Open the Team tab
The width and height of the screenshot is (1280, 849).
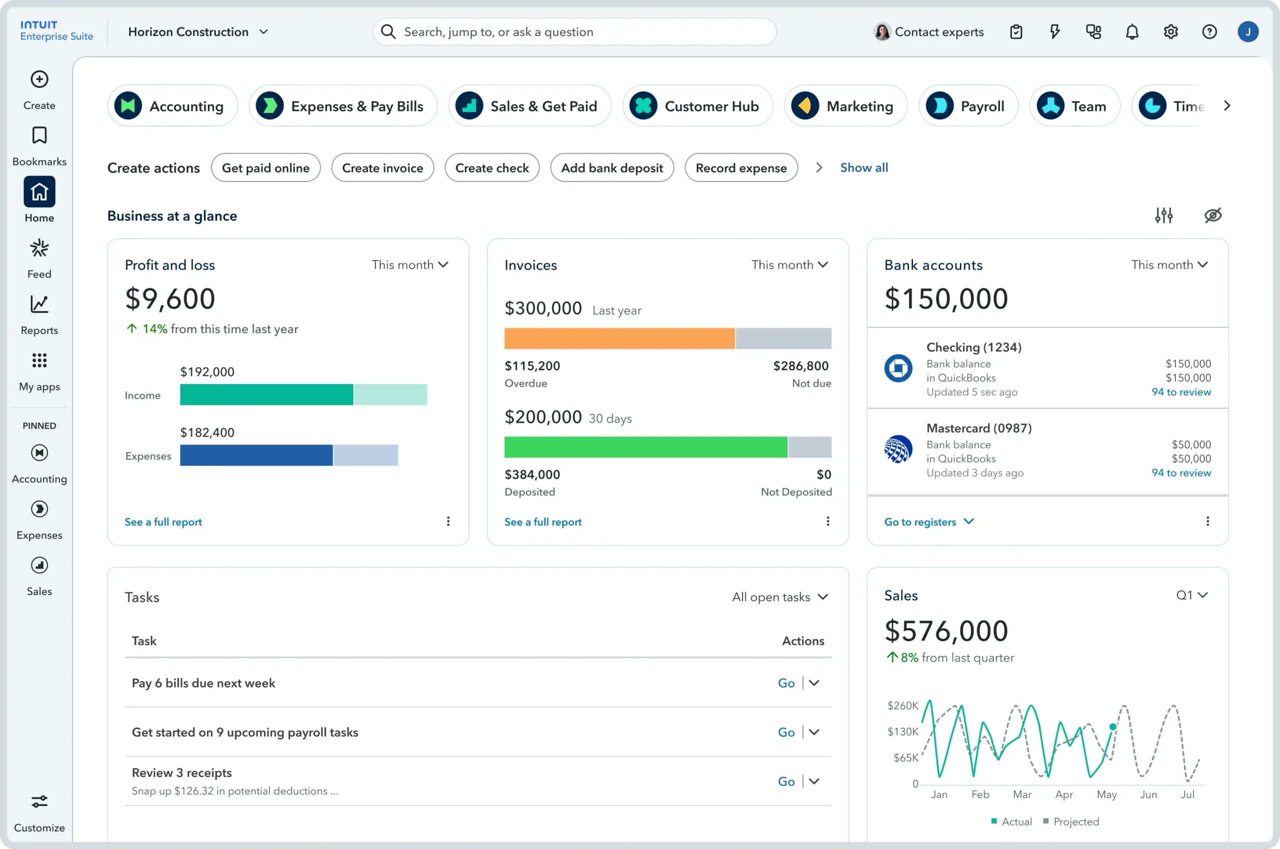[1075, 106]
